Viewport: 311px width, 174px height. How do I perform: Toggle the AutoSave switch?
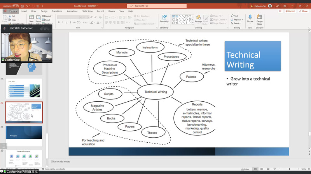tap(15, 6)
